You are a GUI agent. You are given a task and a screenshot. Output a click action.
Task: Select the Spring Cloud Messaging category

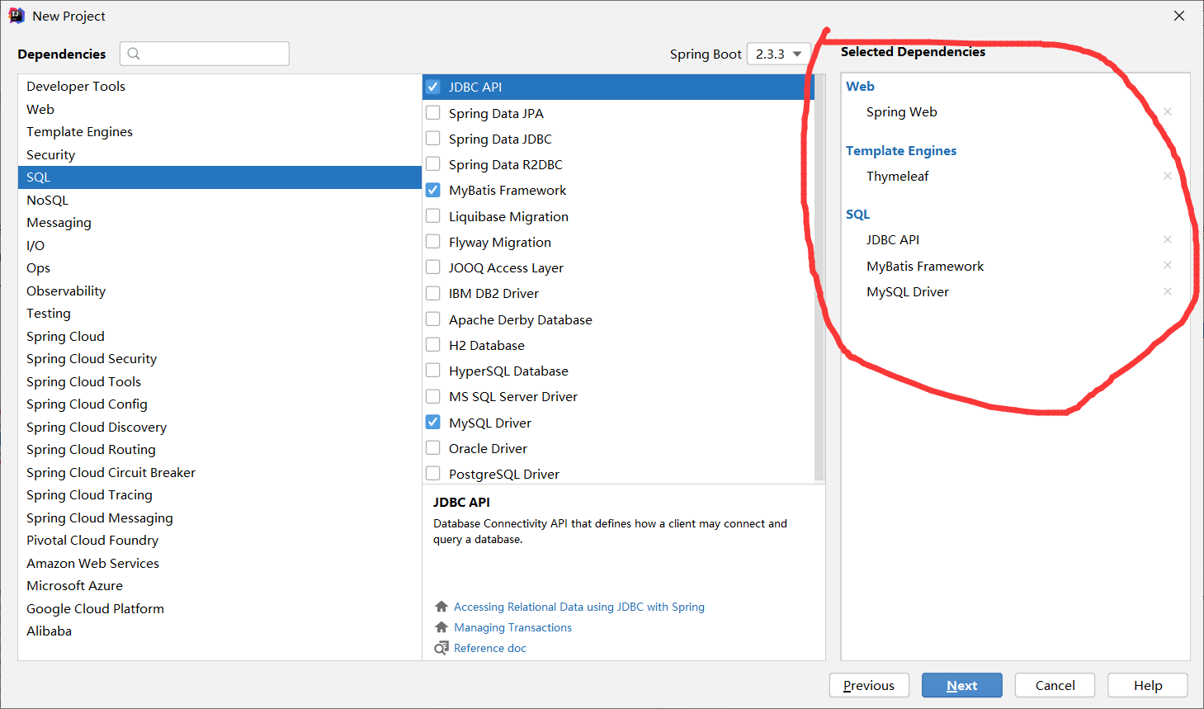(x=220, y=518)
